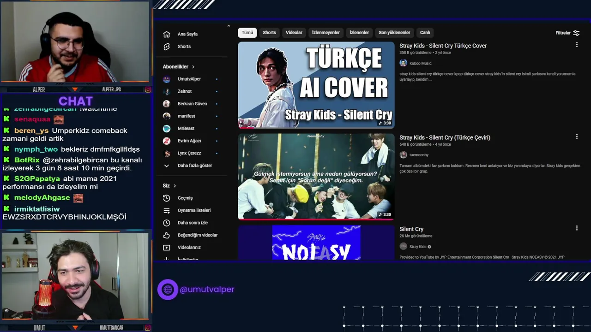Open Berkcan Güven channel avatar
Image resolution: width=591 pixels, height=332 pixels.
(167, 104)
